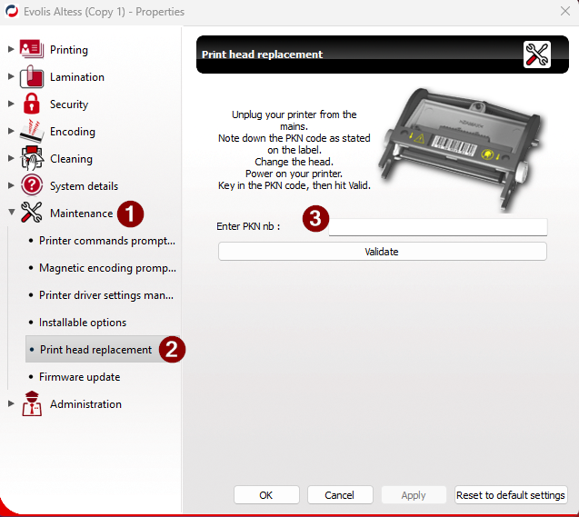The image size is (579, 517).
Task: Click Reset to default settings button
Action: [x=511, y=495]
